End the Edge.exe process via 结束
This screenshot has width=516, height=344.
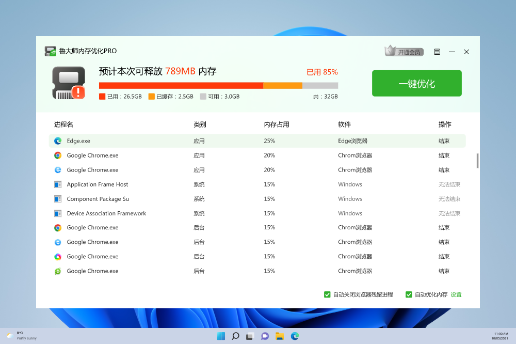444,141
